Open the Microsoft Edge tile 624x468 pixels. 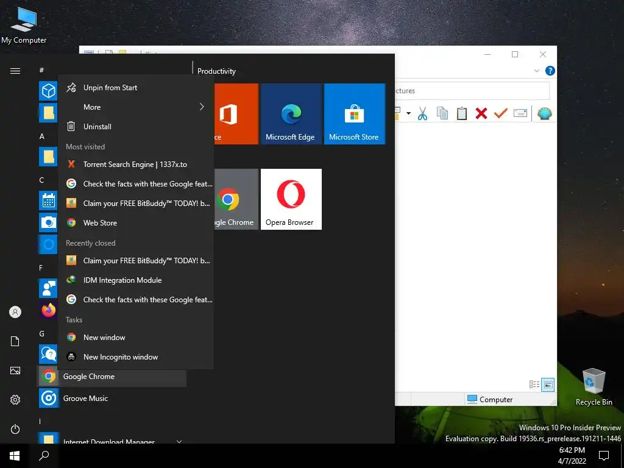pos(291,114)
